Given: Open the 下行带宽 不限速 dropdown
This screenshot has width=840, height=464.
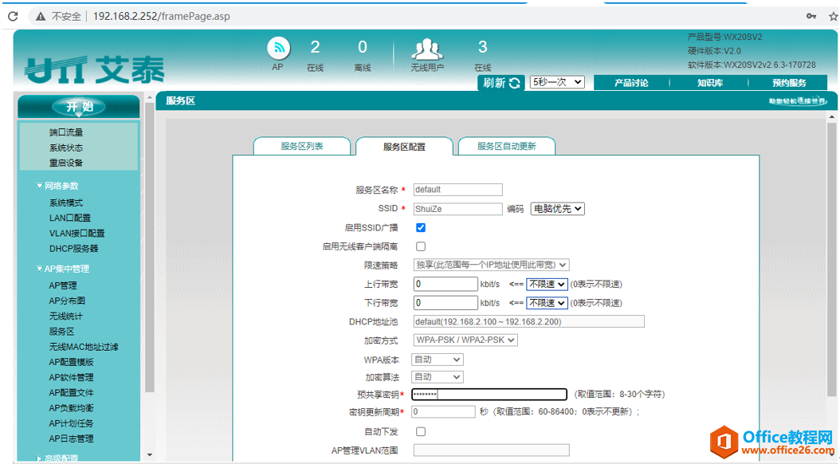Looking at the screenshot, I should 547,303.
